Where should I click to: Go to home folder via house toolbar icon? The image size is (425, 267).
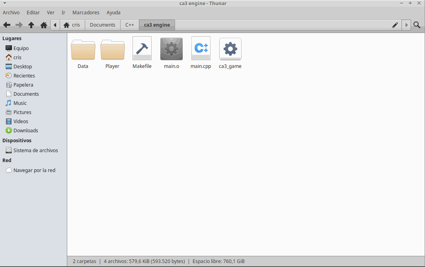tap(44, 25)
